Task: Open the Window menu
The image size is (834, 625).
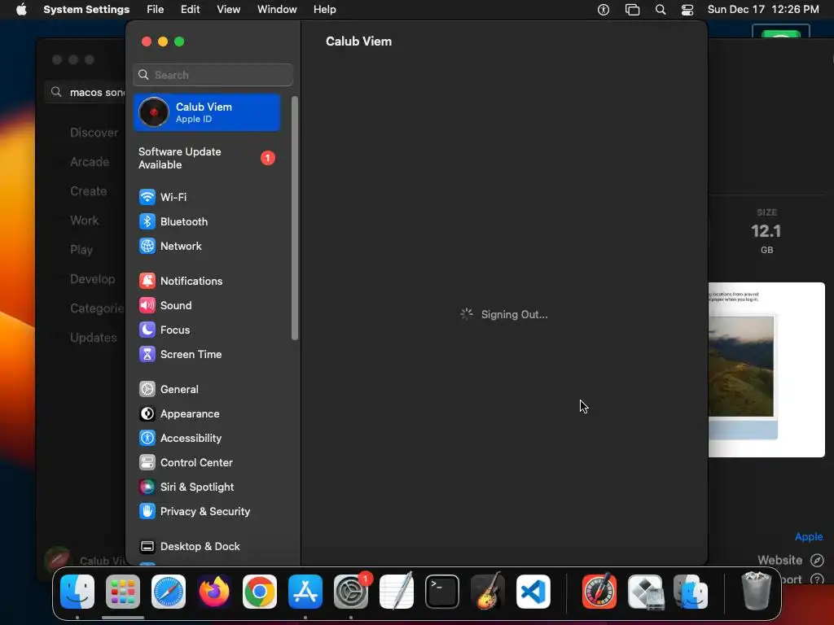Action: pos(277,10)
